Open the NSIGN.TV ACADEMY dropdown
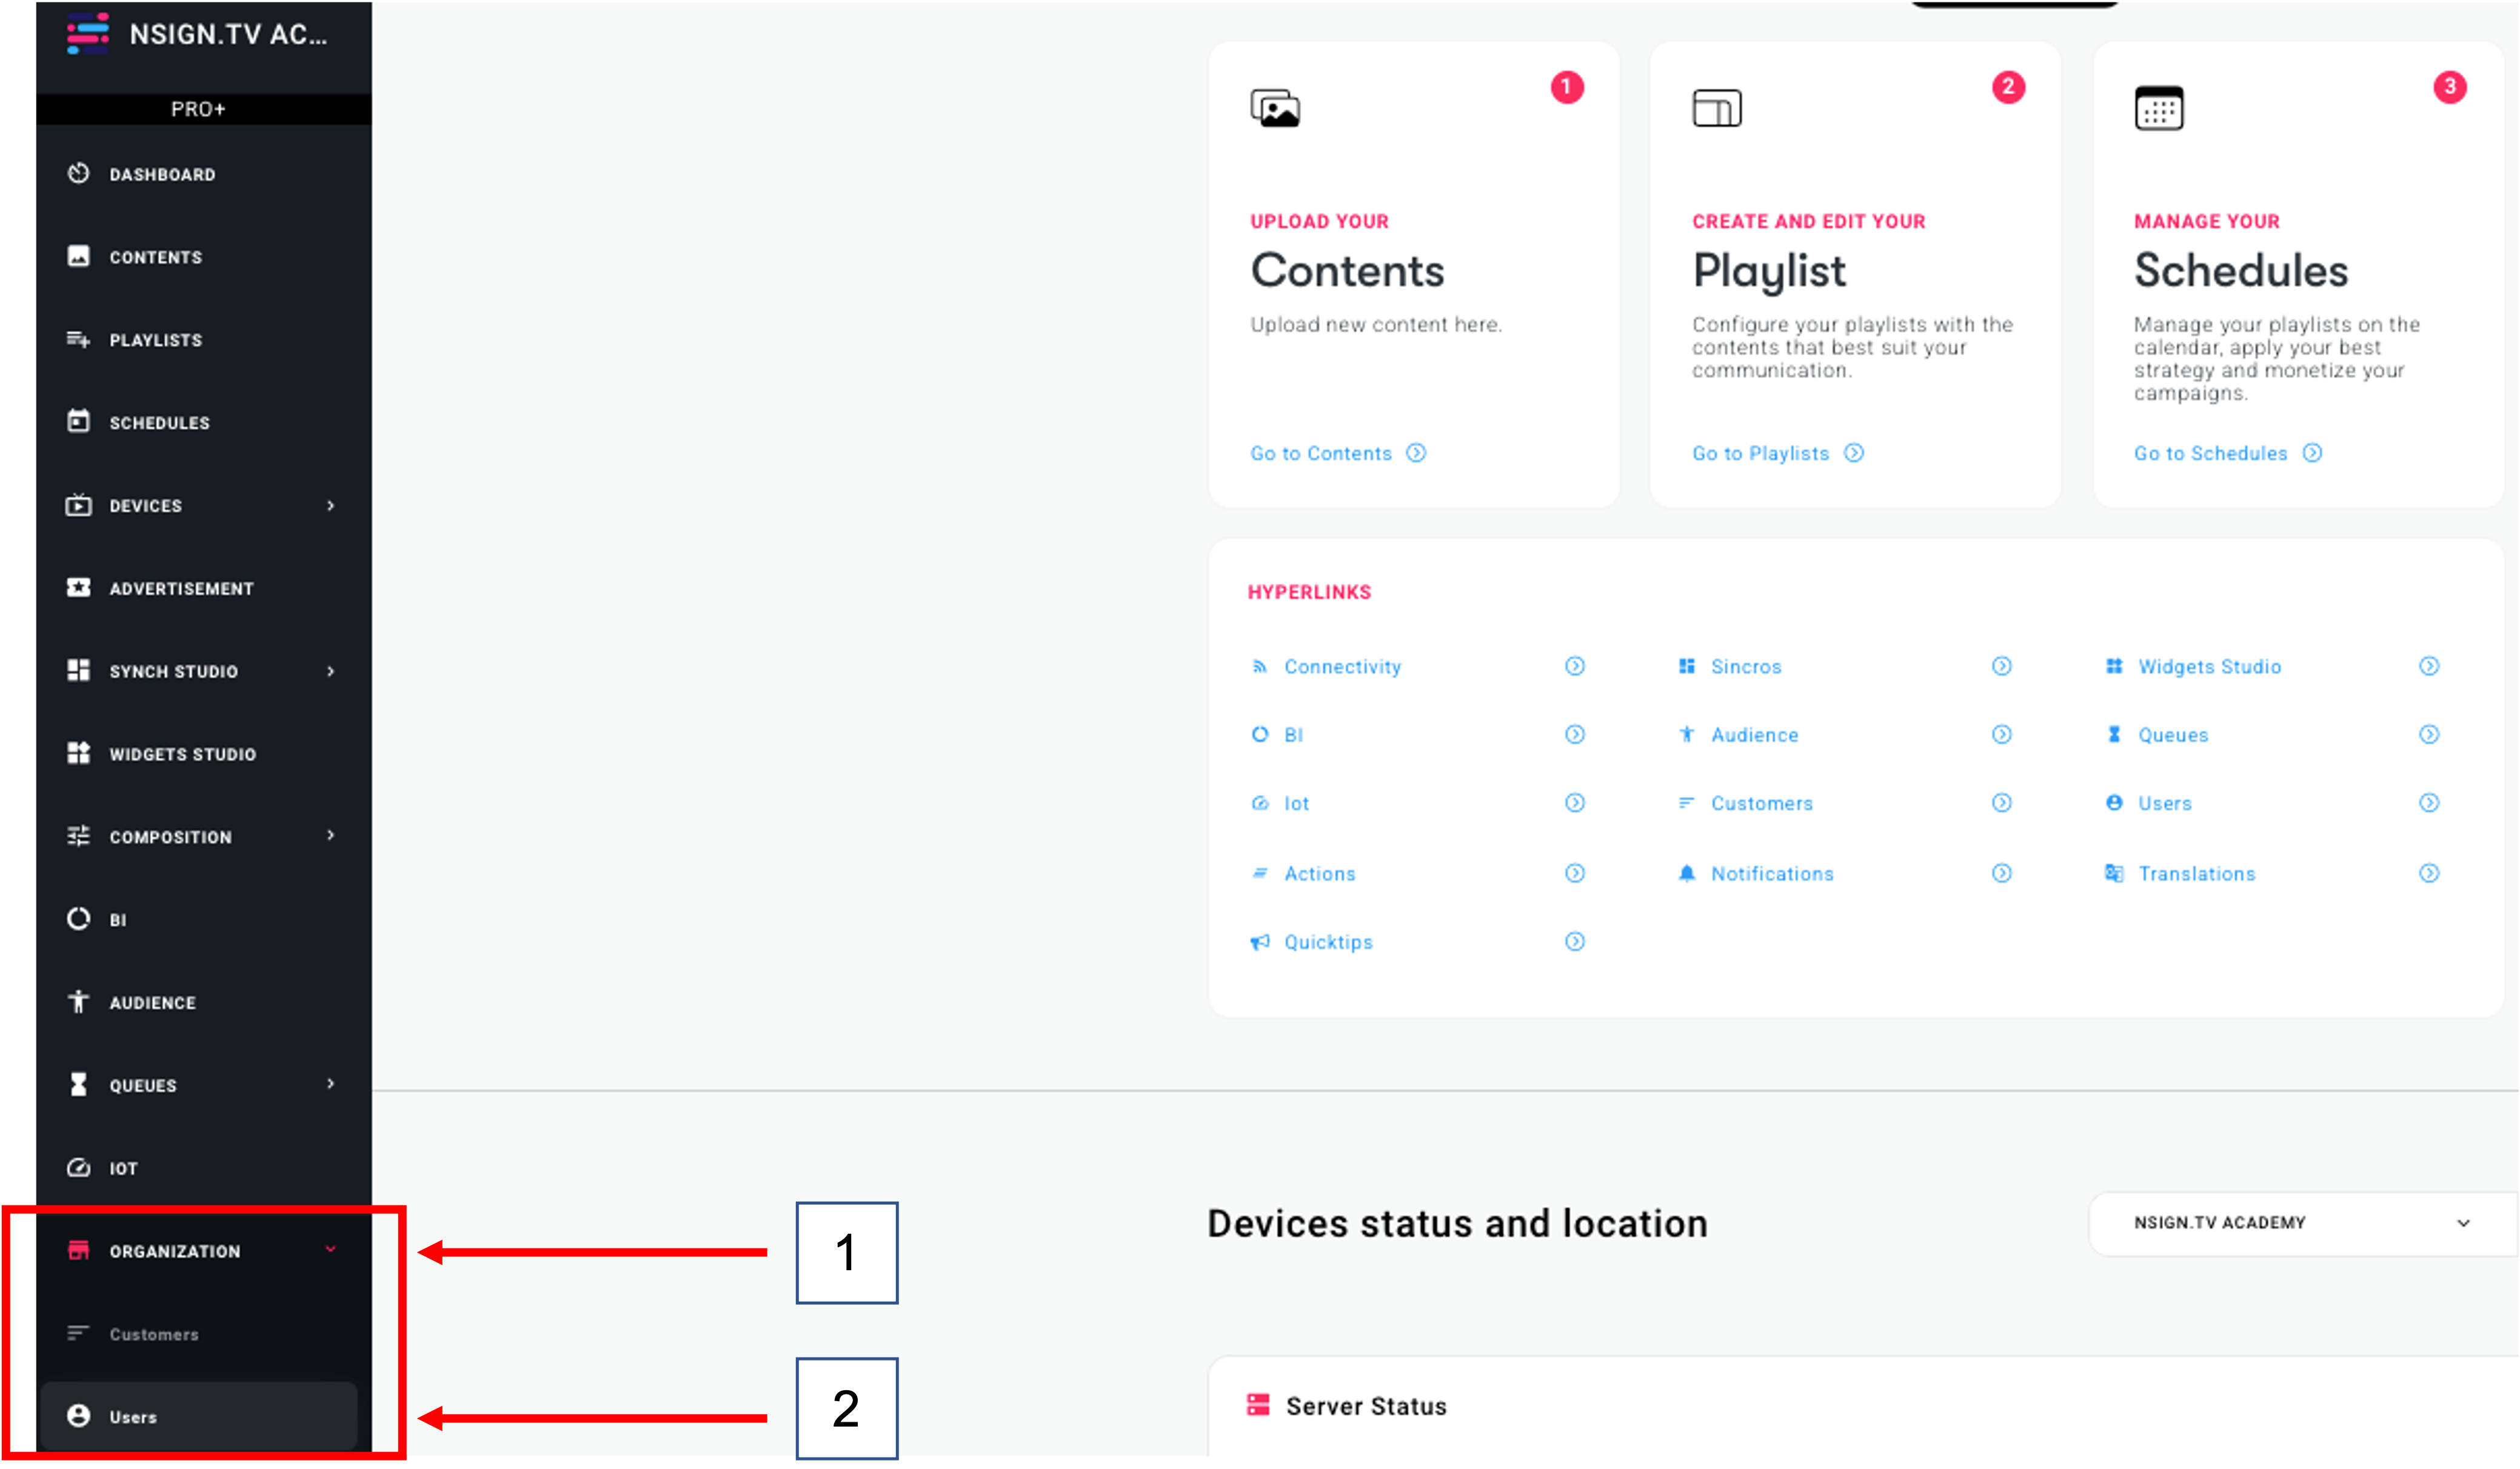 coord(2300,1223)
